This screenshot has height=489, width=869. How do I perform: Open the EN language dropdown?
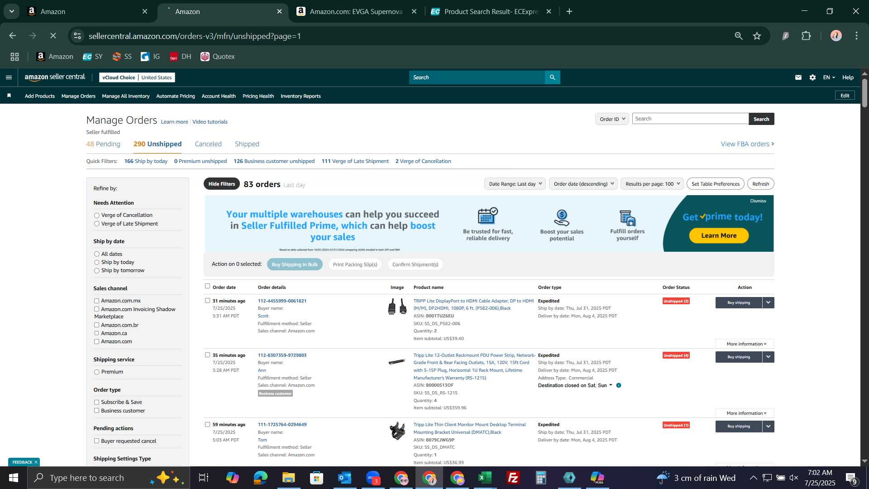[x=829, y=77]
